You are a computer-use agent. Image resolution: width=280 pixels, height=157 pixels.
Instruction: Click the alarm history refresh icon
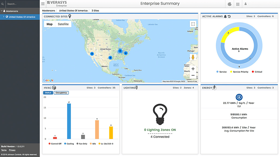tap(229, 16)
